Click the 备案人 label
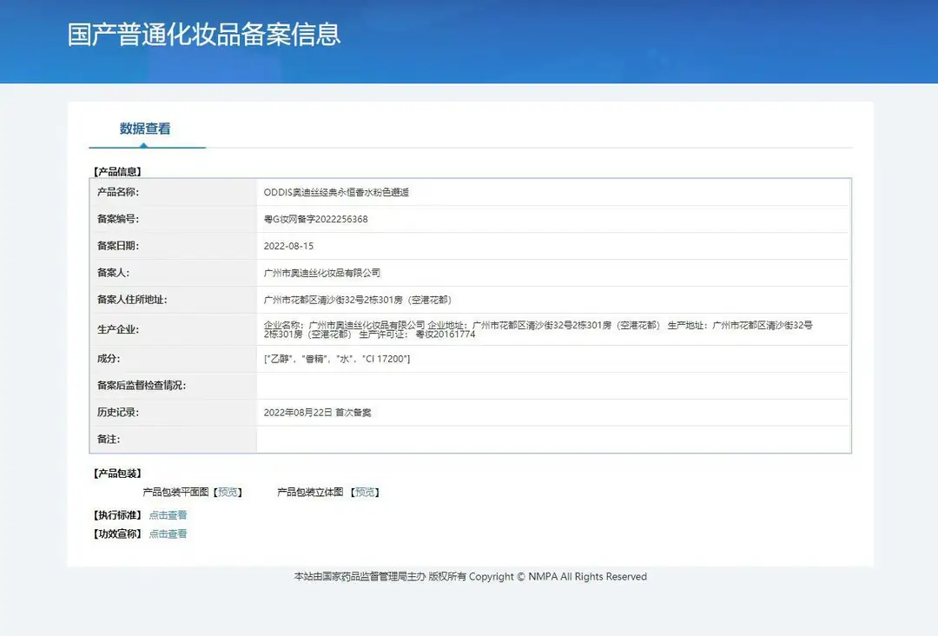Screen dimensions: 938x636 (113, 273)
